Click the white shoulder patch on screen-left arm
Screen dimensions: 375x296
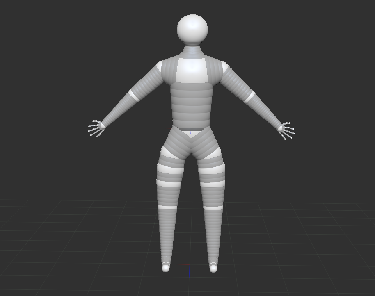159,66
